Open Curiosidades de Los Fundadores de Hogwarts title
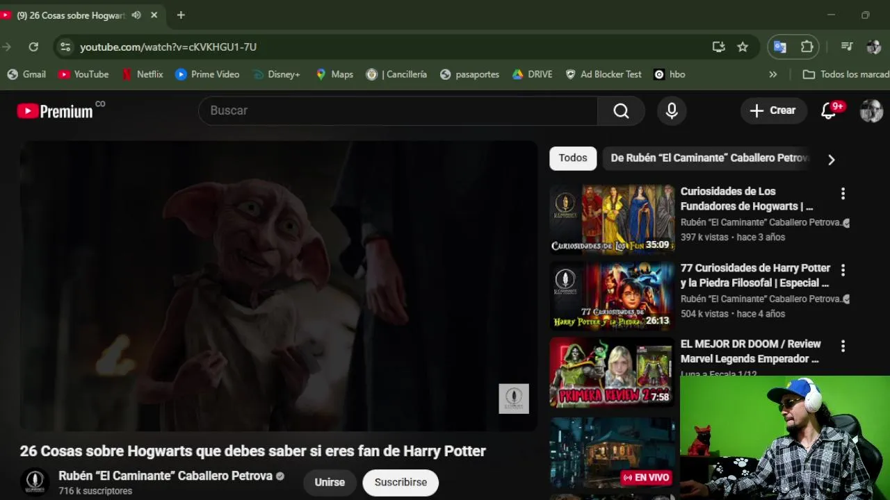This screenshot has height=500, width=890. [747, 199]
